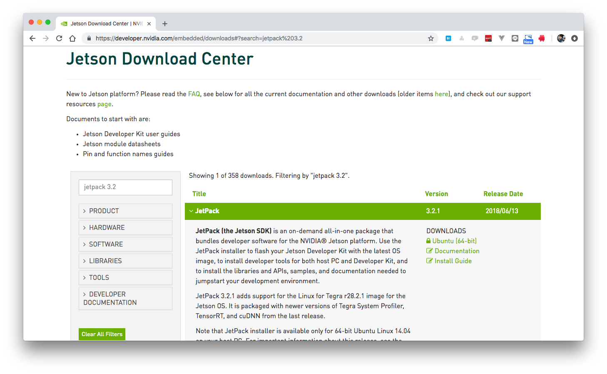The width and height of the screenshot is (607, 374).
Task: Bookmark this page with the star icon
Action: (x=431, y=38)
